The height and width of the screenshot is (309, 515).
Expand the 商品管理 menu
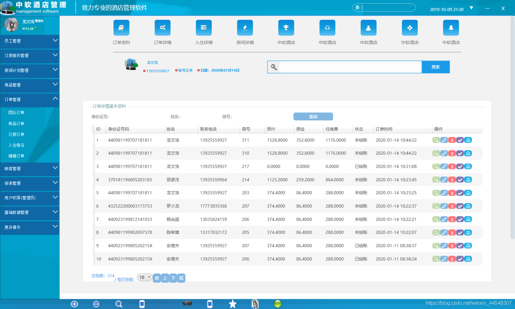[30, 85]
